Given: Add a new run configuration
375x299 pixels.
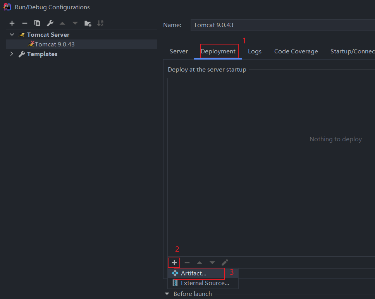Looking at the screenshot, I should click(x=12, y=23).
